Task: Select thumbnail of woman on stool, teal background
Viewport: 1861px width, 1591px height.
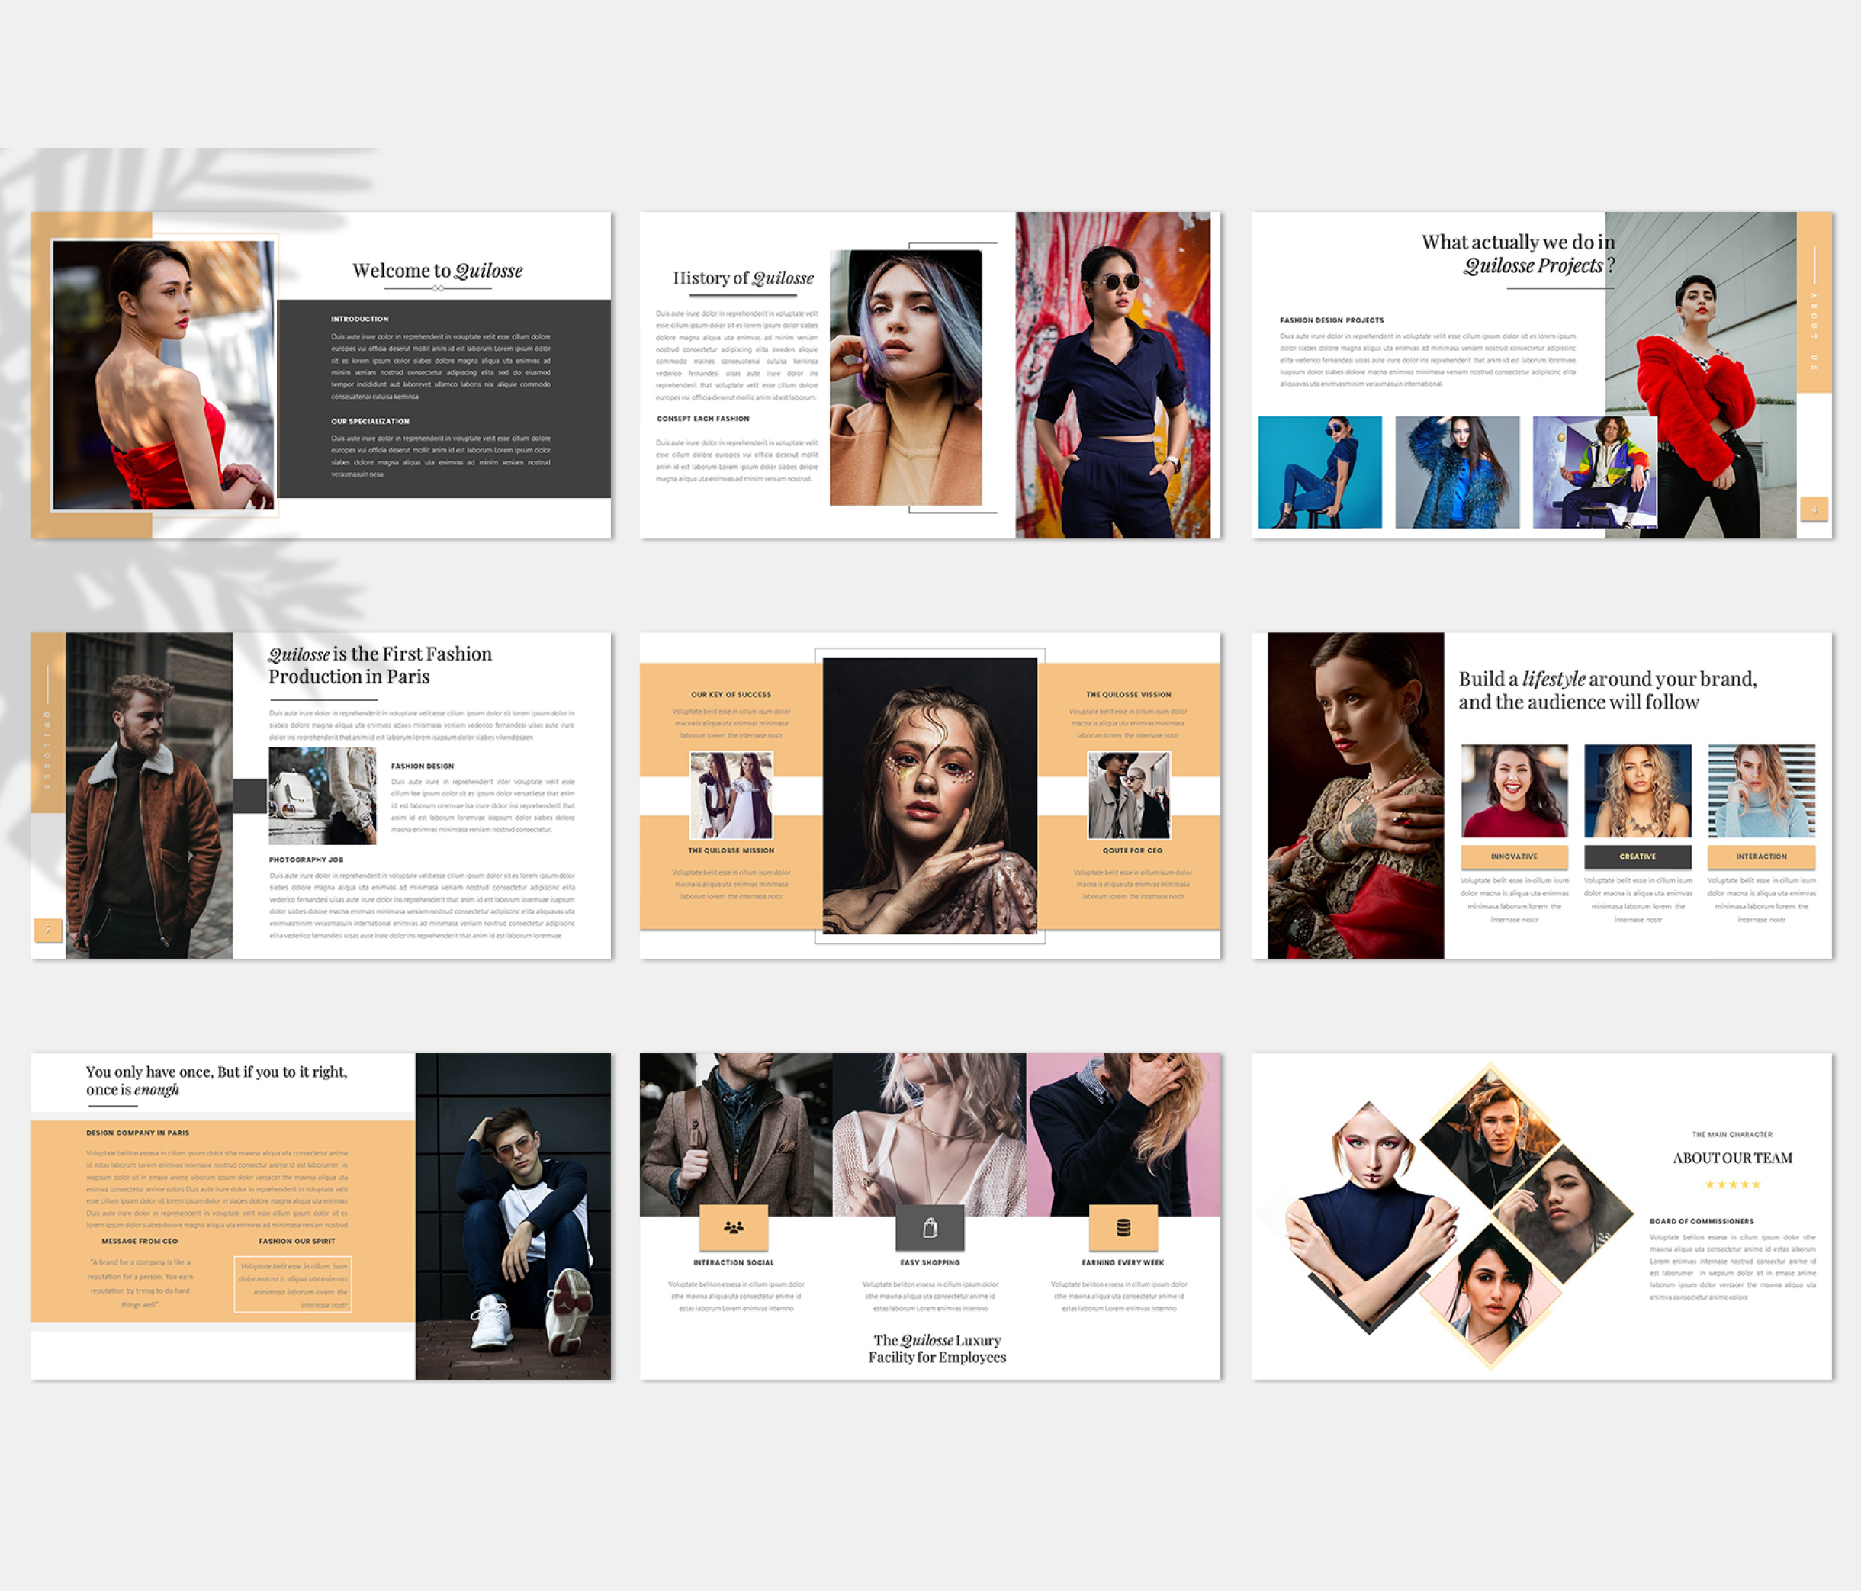Action: (1319, 471)
